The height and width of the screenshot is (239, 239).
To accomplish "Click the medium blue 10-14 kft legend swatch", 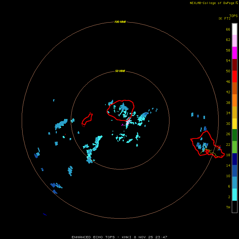I will click(x=234, y=171).
